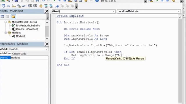Click the InputBox assignment line

pyautogui.click(x=110, y=45)
